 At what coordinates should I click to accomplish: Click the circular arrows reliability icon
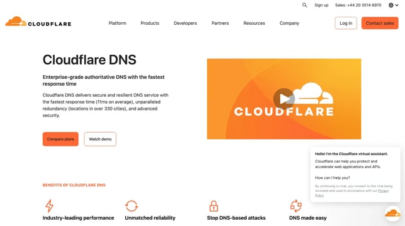(x=131, y=206)
